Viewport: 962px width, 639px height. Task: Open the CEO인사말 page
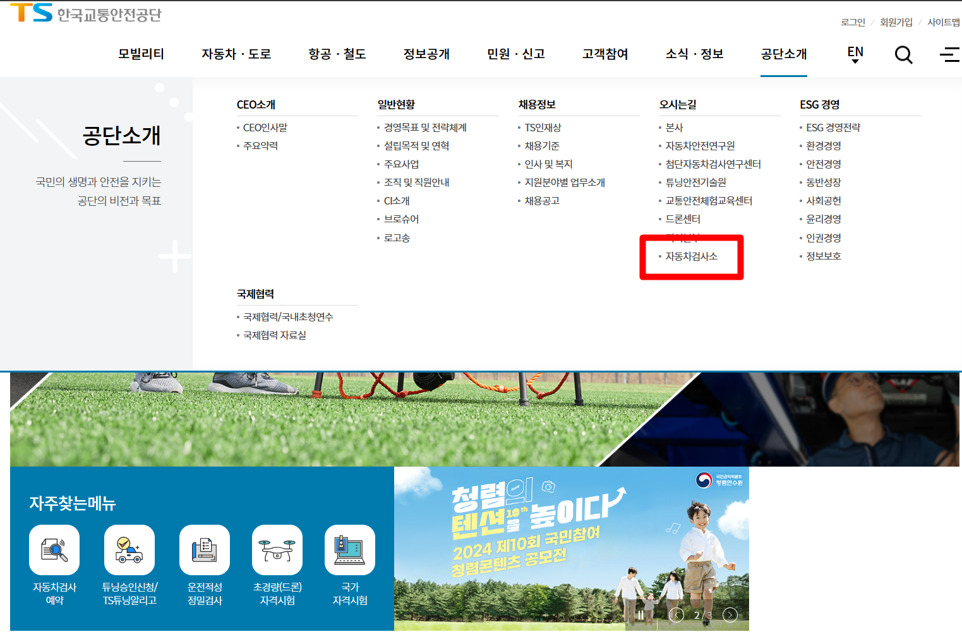pos(266,127)
